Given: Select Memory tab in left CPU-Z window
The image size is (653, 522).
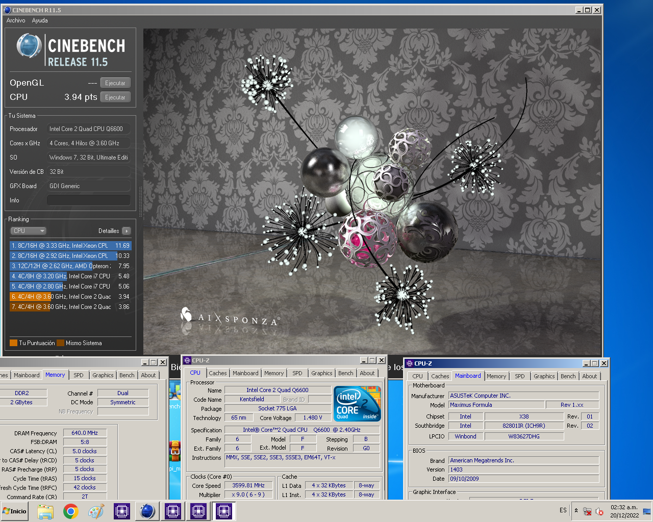Looking at the screenshot, I should [x=55, y=375].
